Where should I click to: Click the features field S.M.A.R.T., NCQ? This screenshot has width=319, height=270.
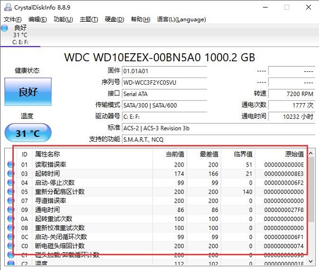pyautogui.click(x=219, y=140)
